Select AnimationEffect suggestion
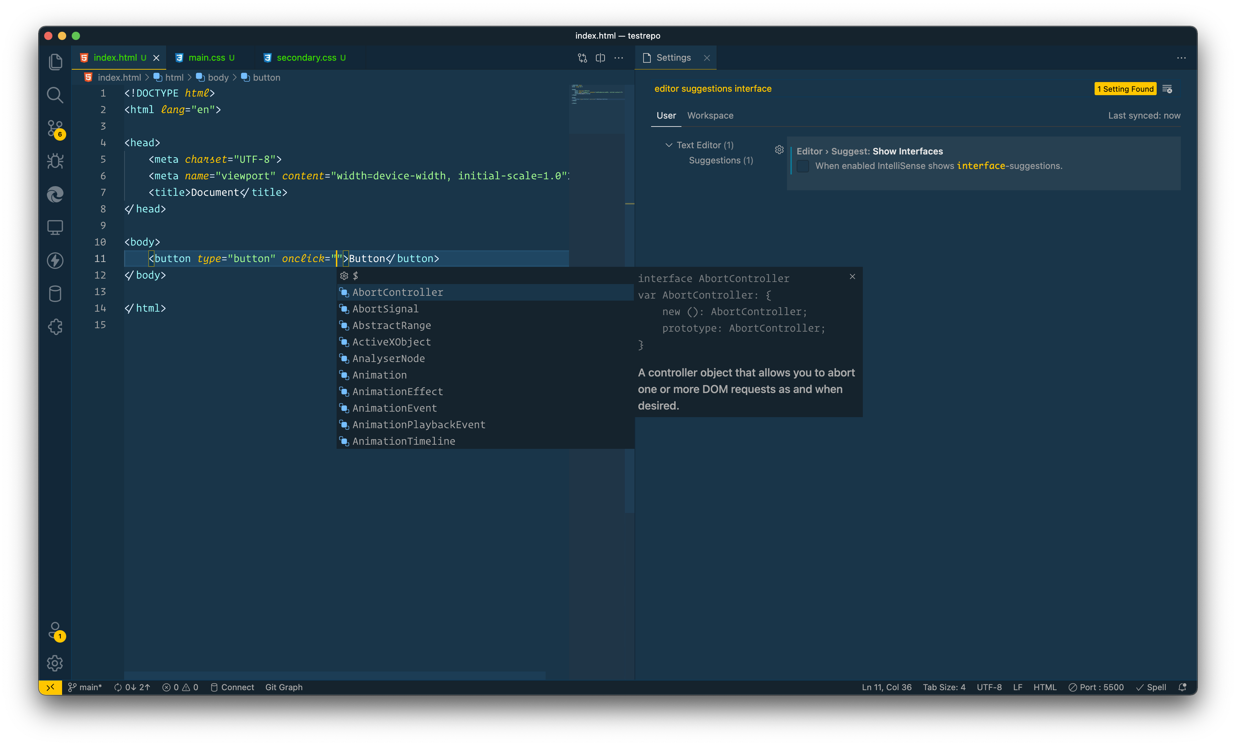 pyautogui.click(x=485, y=392)
